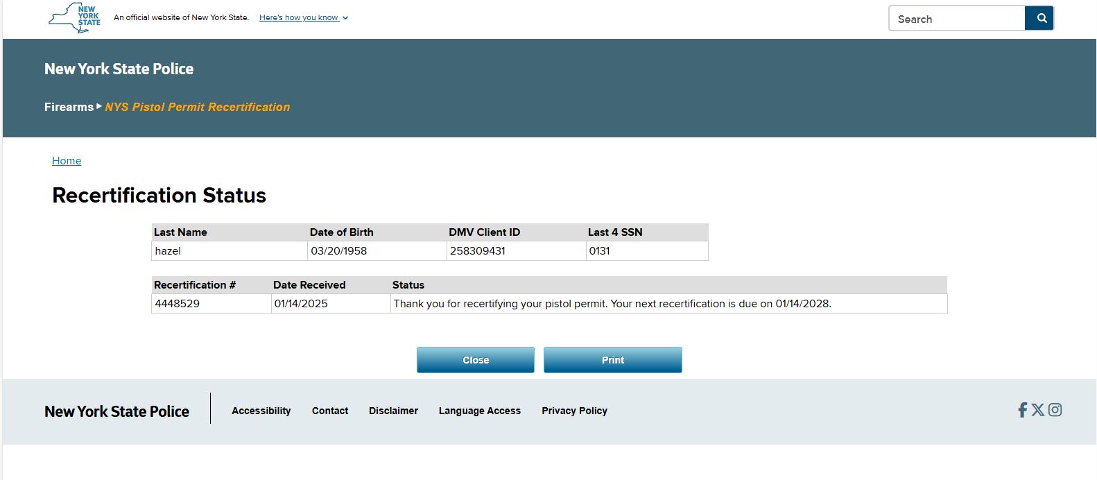Open the Facebook social icon

1022,410
